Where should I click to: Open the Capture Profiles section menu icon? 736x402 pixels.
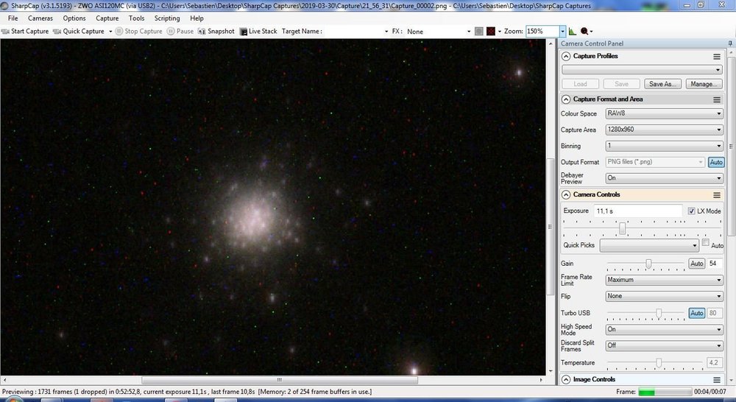[x=717, y=57]
